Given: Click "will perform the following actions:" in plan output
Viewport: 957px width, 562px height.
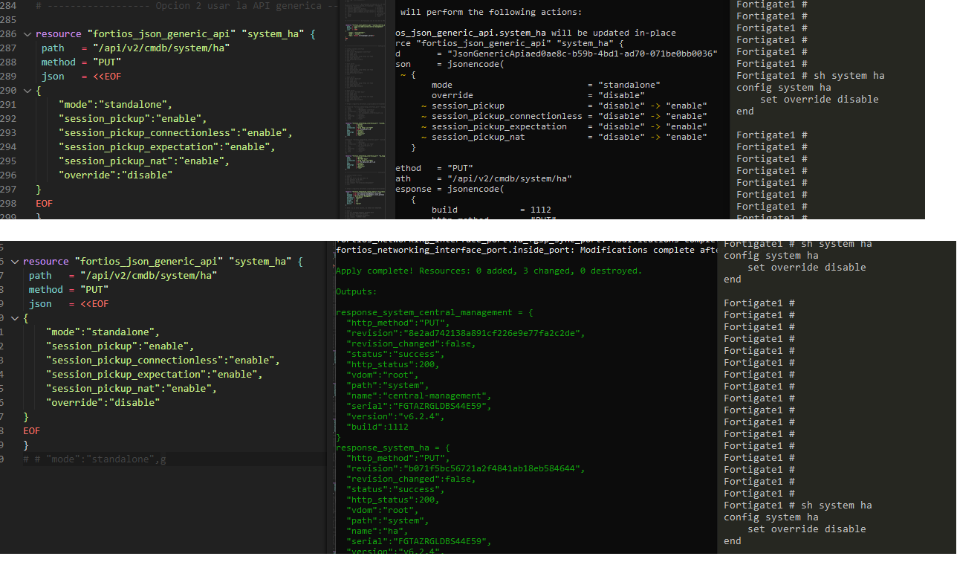Looking at the screenshot, I should [491, 13].
